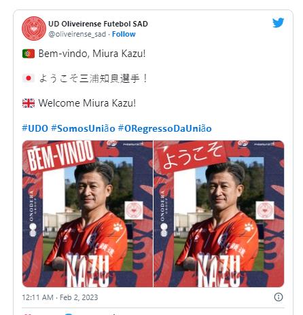Click the Twitter bird logo
Screen dimensions: 303x315
click(278, 22)
